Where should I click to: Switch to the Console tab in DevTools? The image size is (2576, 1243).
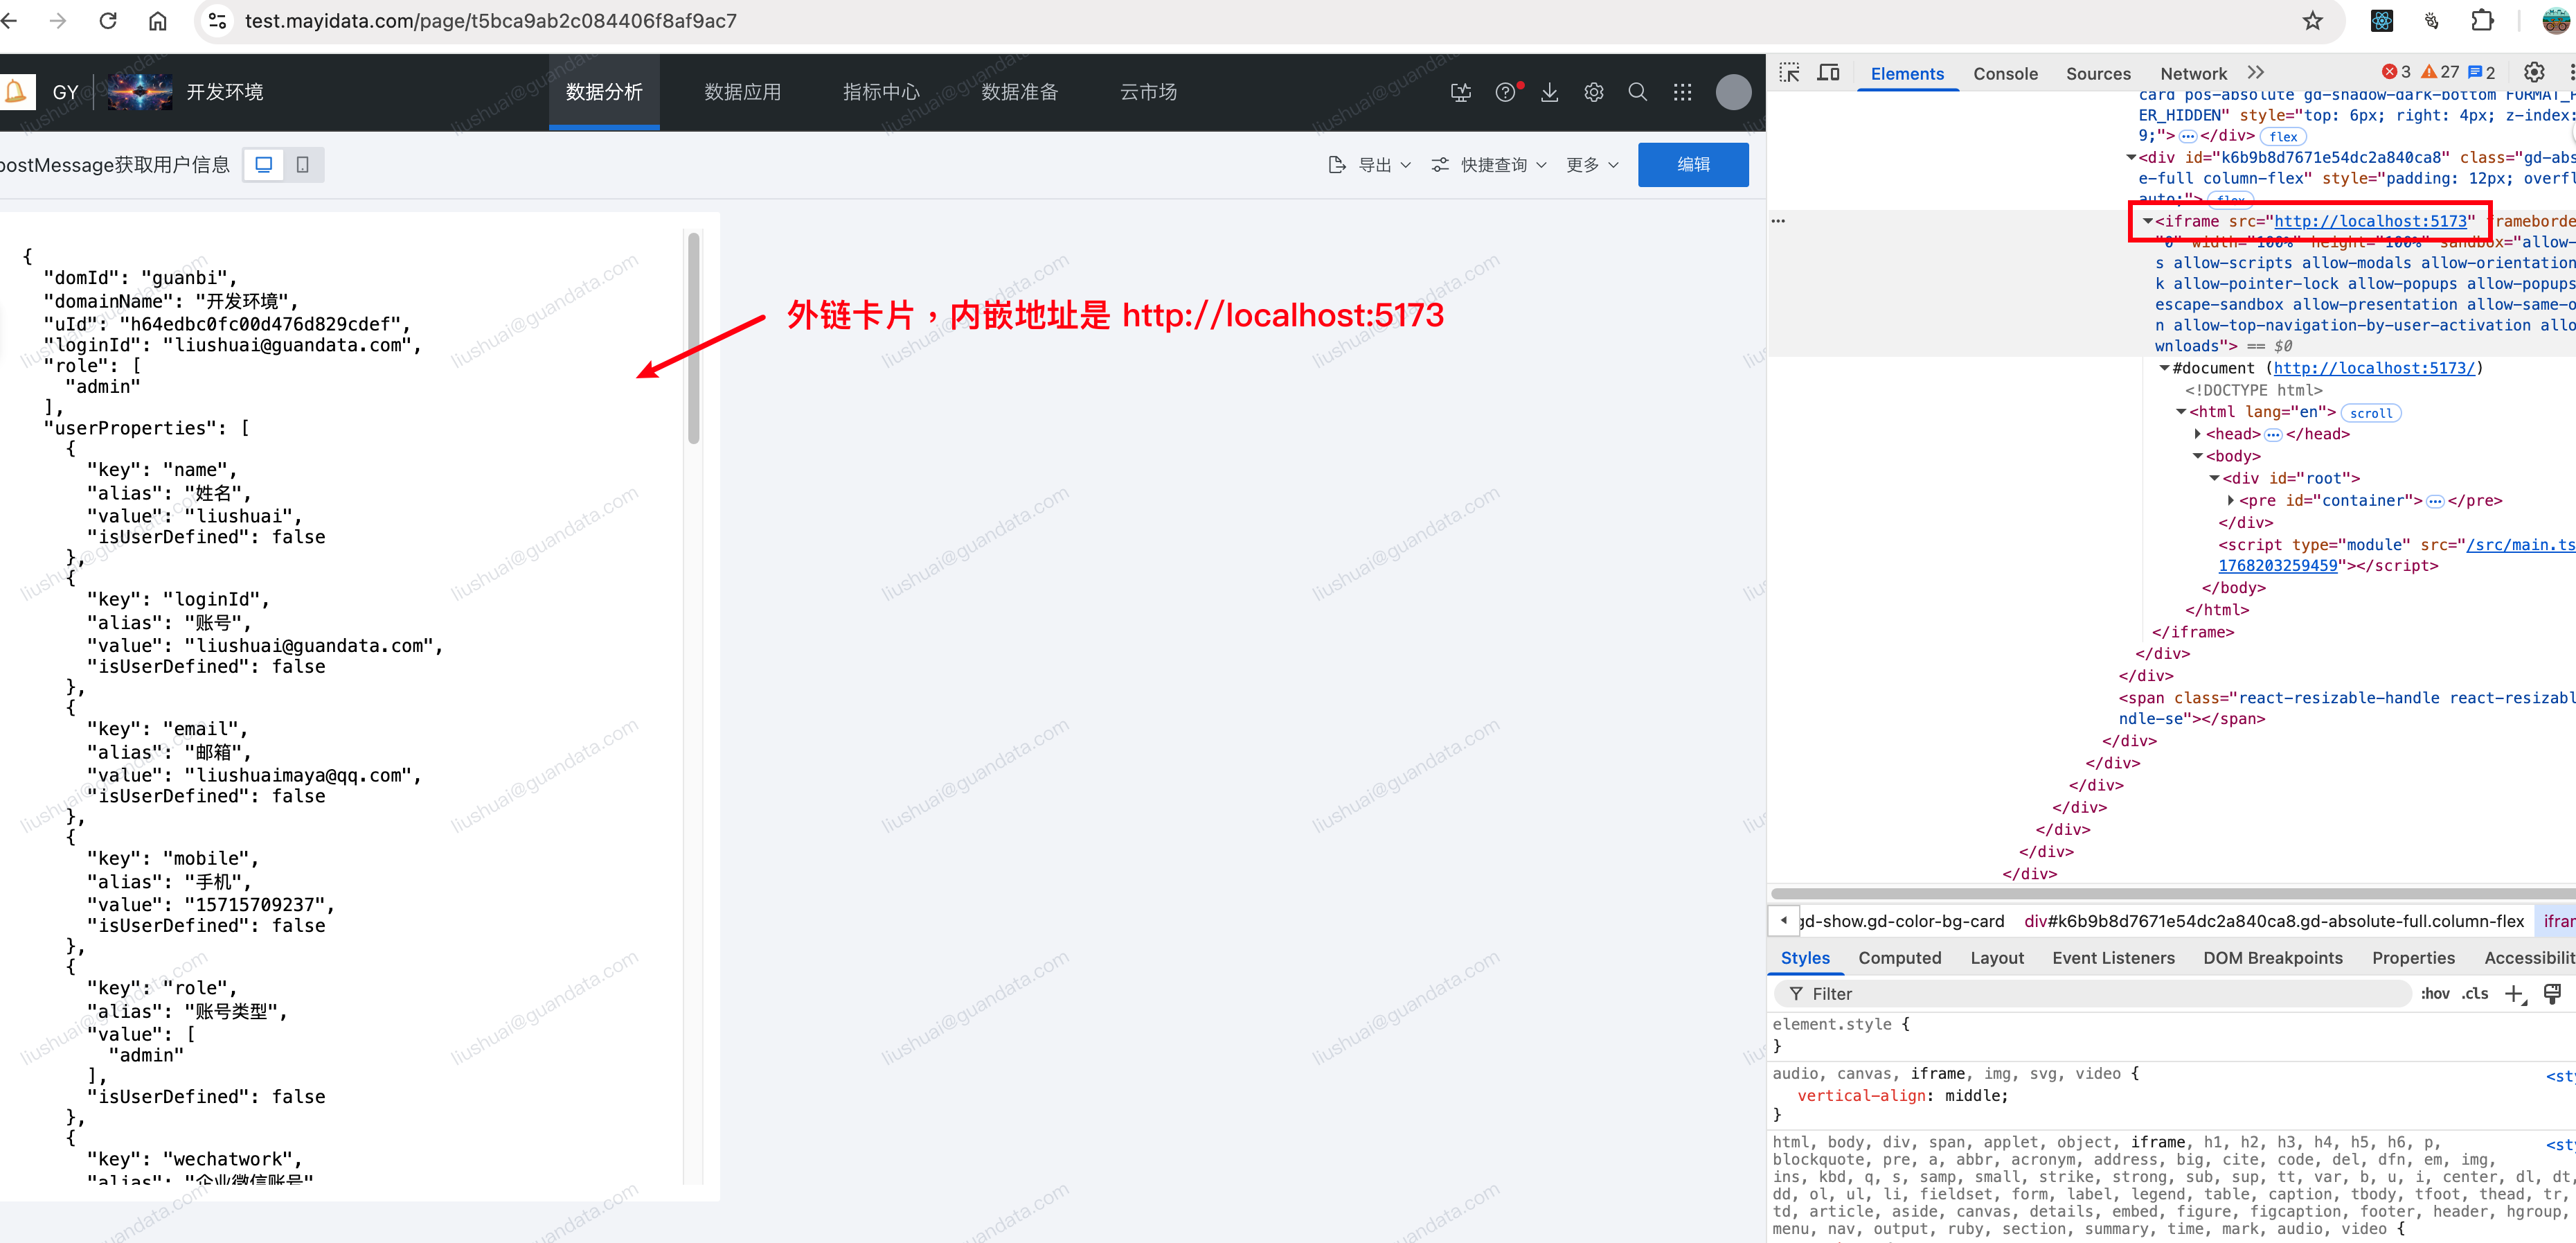click(2005, 73)
